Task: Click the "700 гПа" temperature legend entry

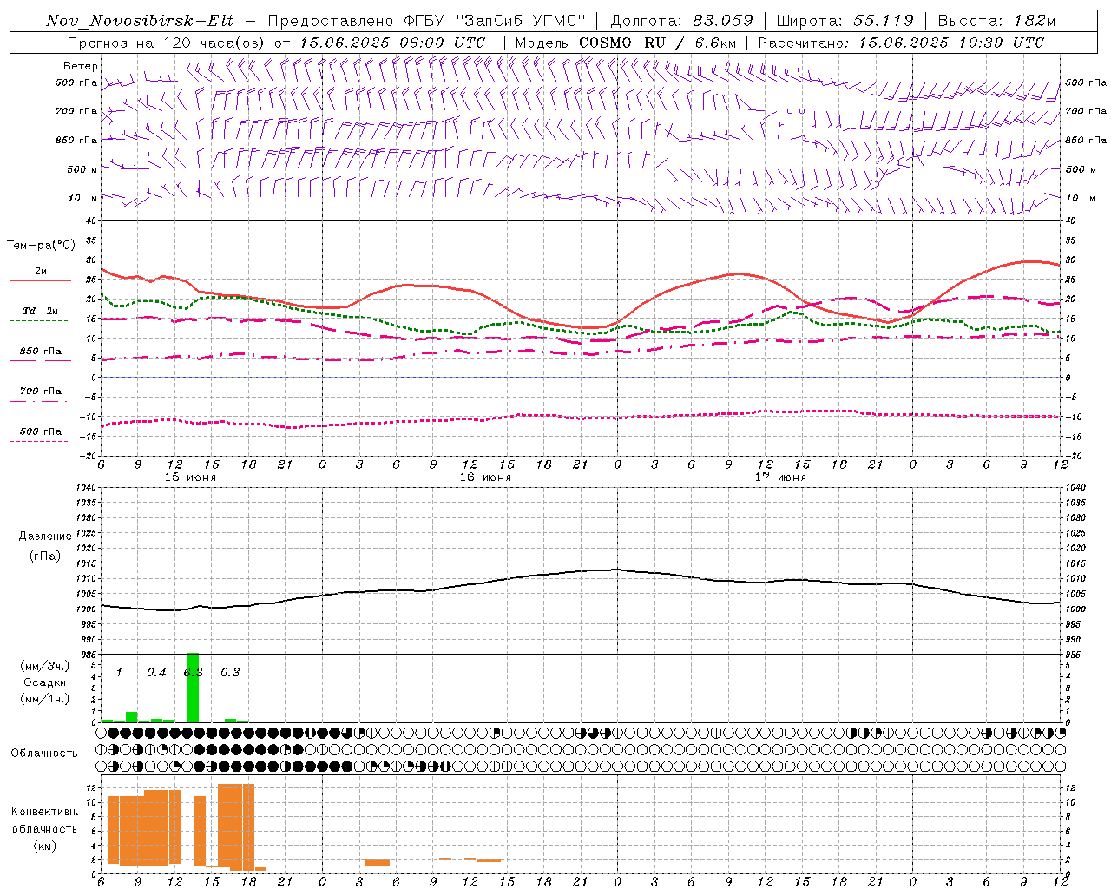Action: pos(40,392)
